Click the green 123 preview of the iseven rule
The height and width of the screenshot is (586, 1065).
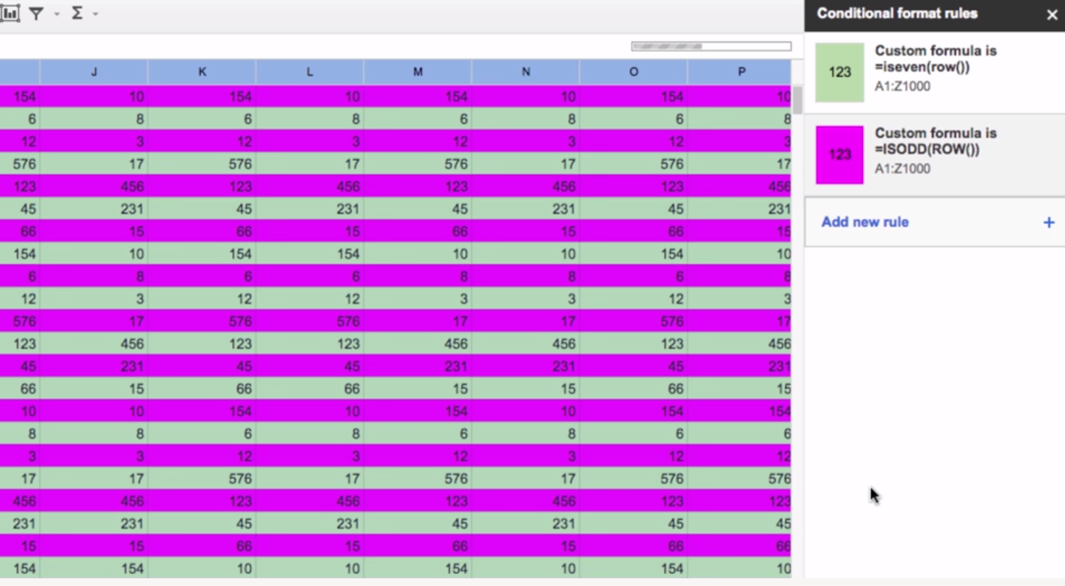839,73
